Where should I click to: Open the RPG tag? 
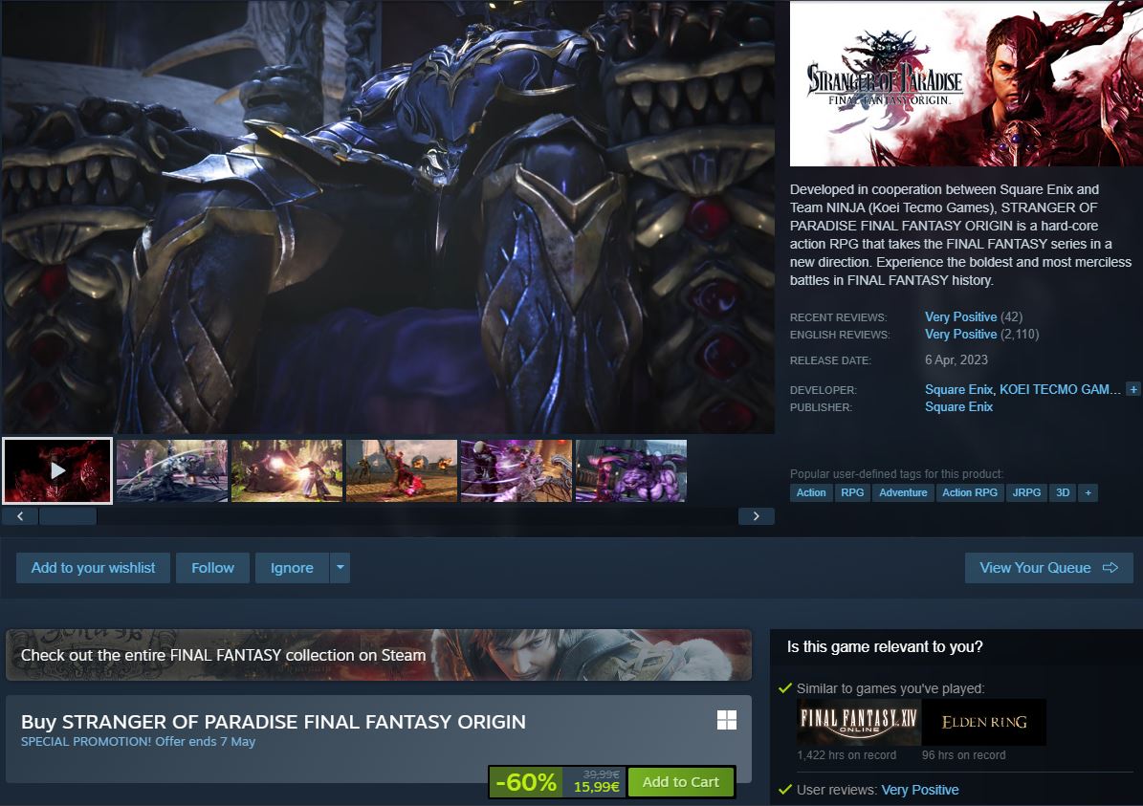pyautogui.click(x=852, y=492)
